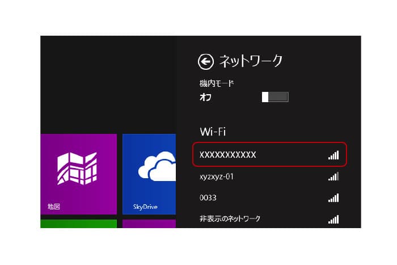Toggle the 機内モード airplane mode switch
397x265 pixels.
pyautogui.click(x=275, y=97)
